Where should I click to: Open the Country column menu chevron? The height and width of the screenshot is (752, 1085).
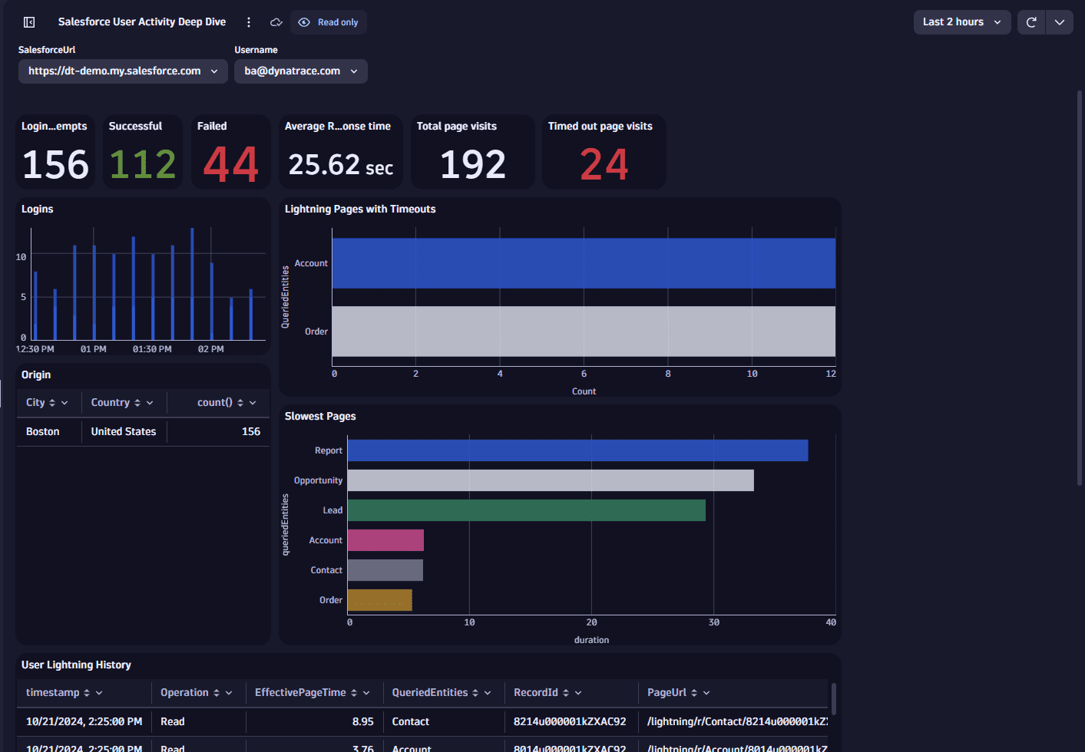pos(150,403)
